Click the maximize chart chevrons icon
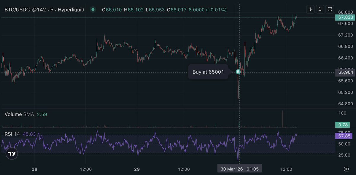Image resolution: width=356 pixels, height=175 pixels. point(320,9)
